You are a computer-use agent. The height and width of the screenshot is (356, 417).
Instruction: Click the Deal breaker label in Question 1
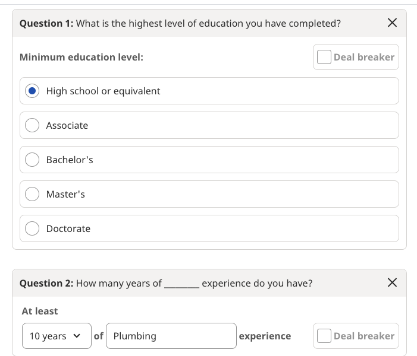click(364, 57)
